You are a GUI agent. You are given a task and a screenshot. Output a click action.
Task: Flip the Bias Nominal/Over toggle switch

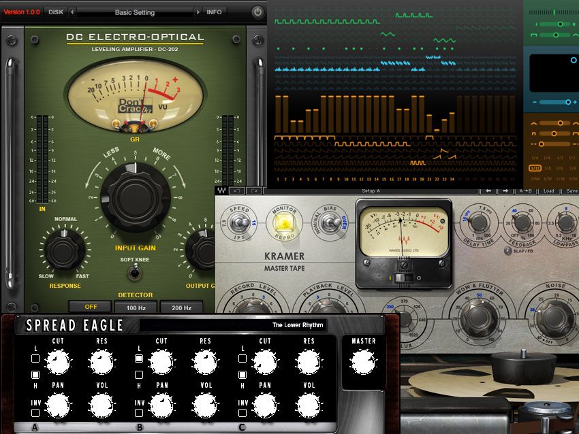330,222
